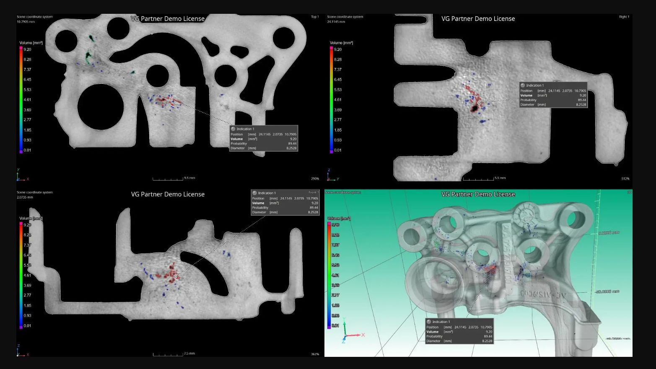656x369 pixels.
Task: Click the 290% zoom level in Top view
Action: click(x=315, y=179)
